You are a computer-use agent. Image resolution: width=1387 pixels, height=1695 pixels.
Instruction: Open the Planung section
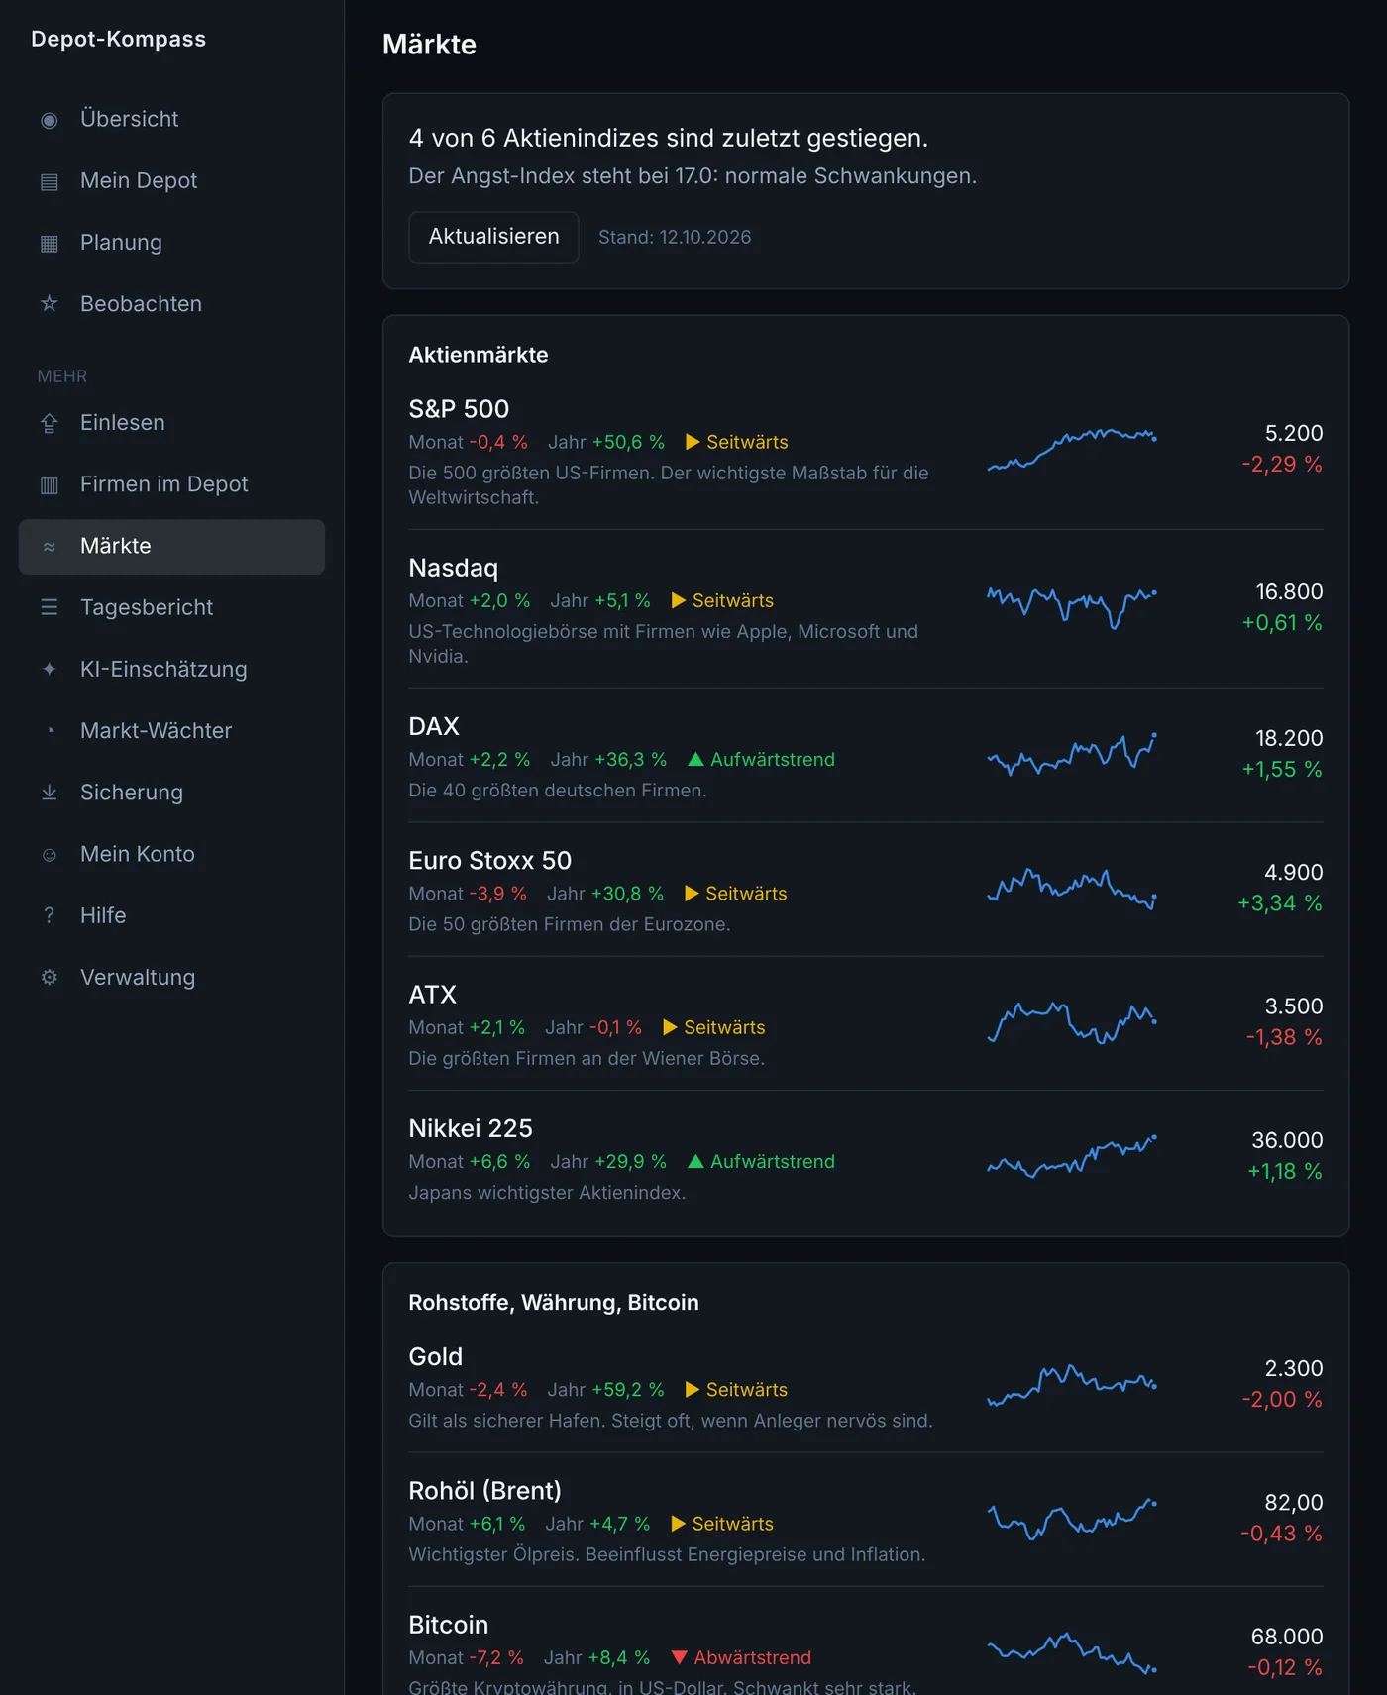[x=171, y=242]
